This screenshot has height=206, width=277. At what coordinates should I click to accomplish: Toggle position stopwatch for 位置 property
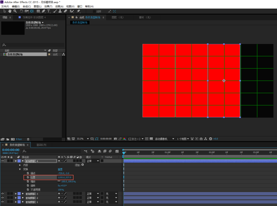(x=28, y=177)
